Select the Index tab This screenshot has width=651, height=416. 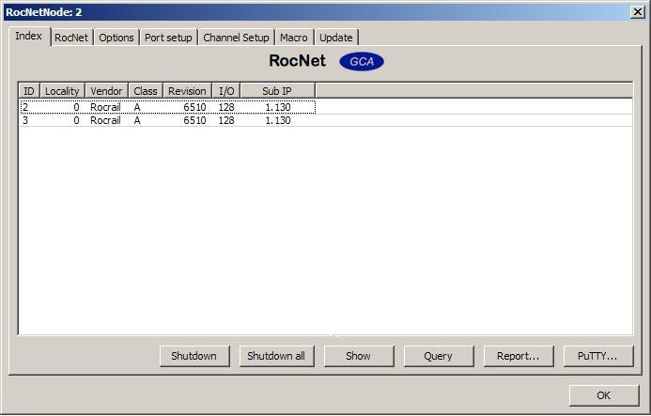click(x=28, y=36)
